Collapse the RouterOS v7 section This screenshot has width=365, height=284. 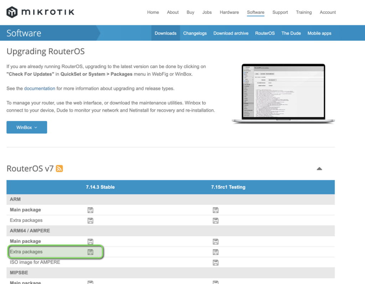tap(319, 168)
